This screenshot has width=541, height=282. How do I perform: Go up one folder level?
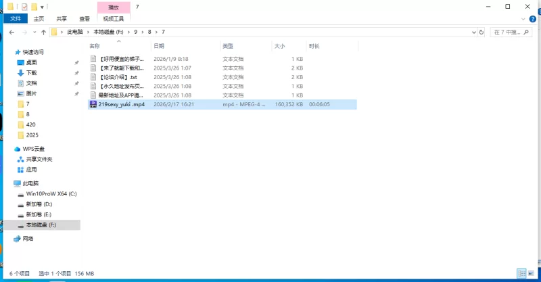(43, 32)
